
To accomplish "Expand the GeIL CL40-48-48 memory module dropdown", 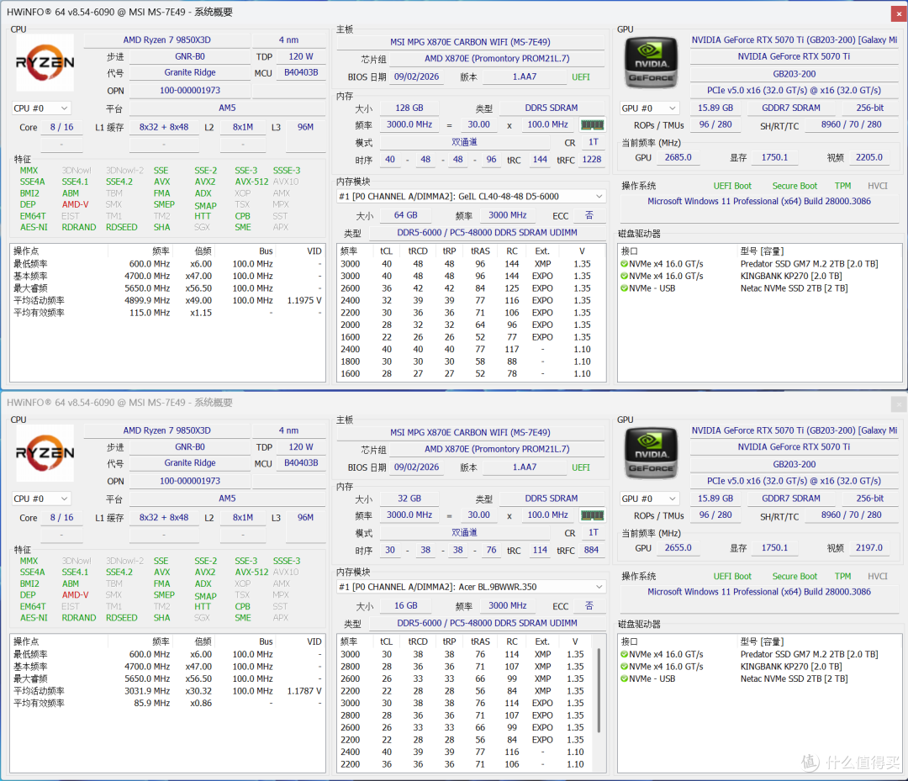I will 472,196.
